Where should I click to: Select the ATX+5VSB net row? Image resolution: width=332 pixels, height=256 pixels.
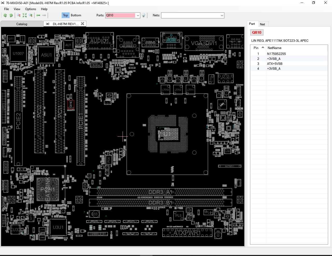click(275, 64)
